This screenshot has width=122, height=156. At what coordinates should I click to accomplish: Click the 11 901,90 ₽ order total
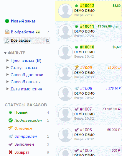[112, 109]
